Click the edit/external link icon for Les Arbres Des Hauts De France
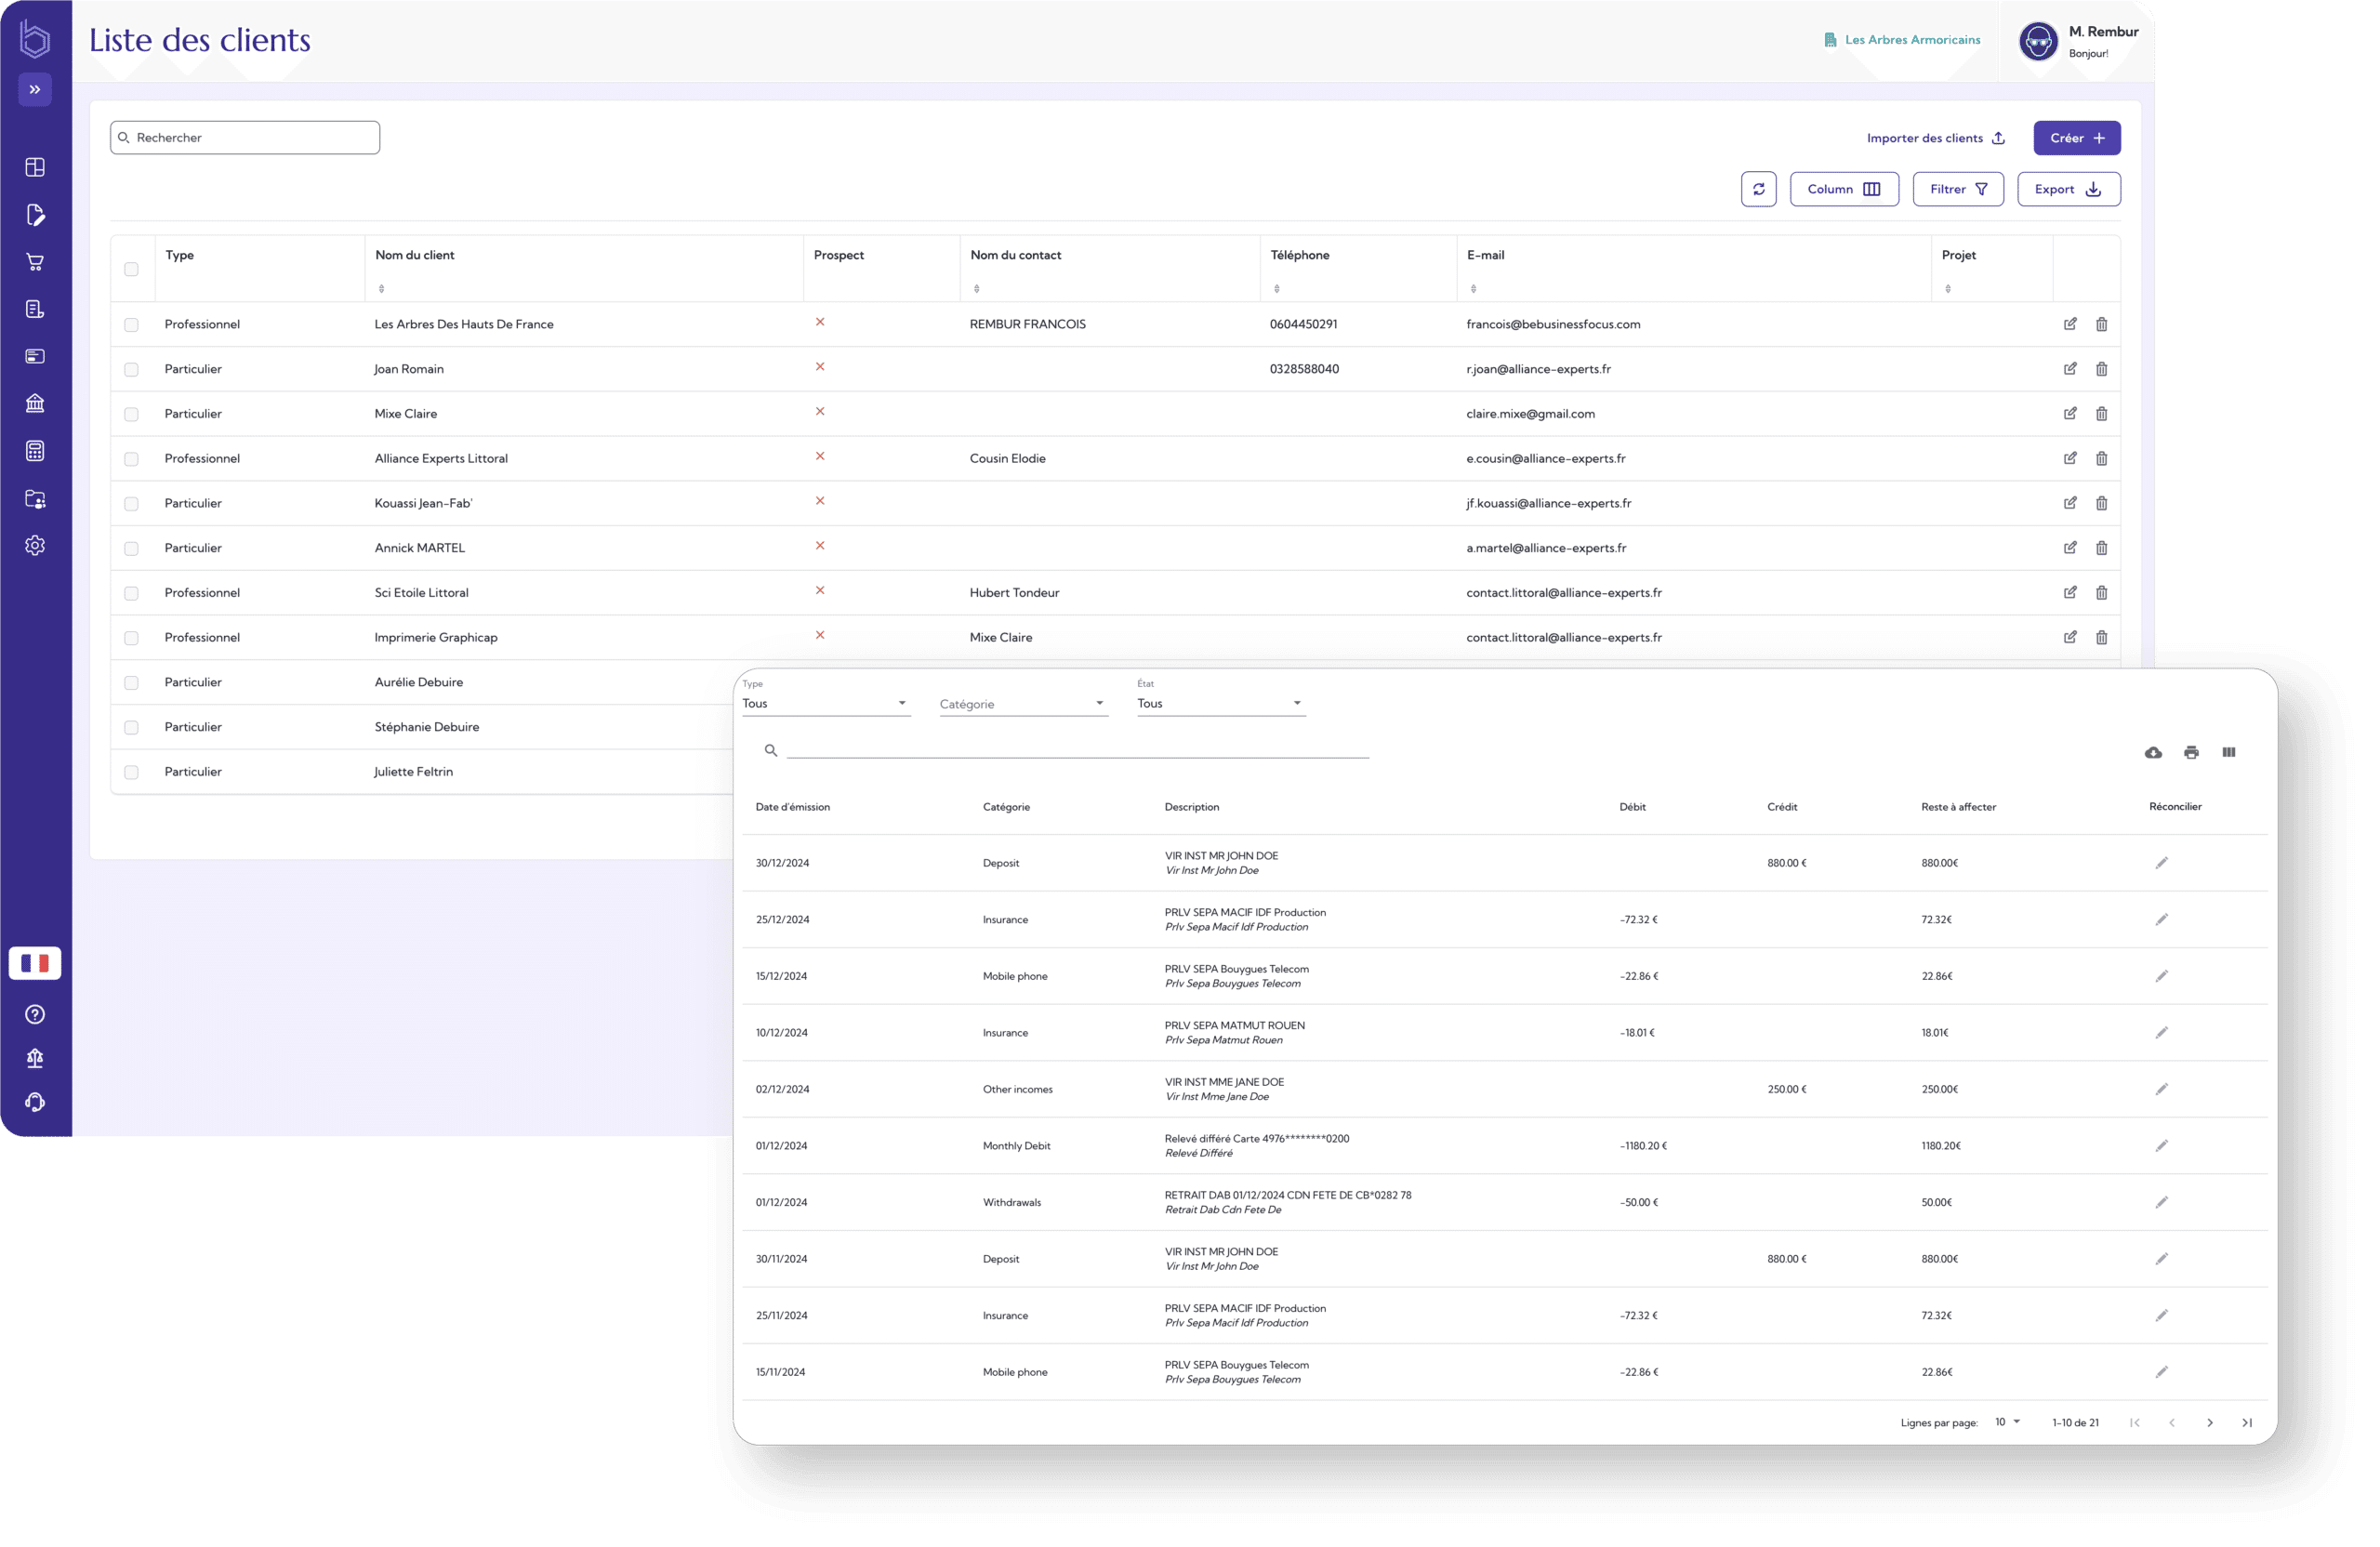 click(x=2069, y=324)
